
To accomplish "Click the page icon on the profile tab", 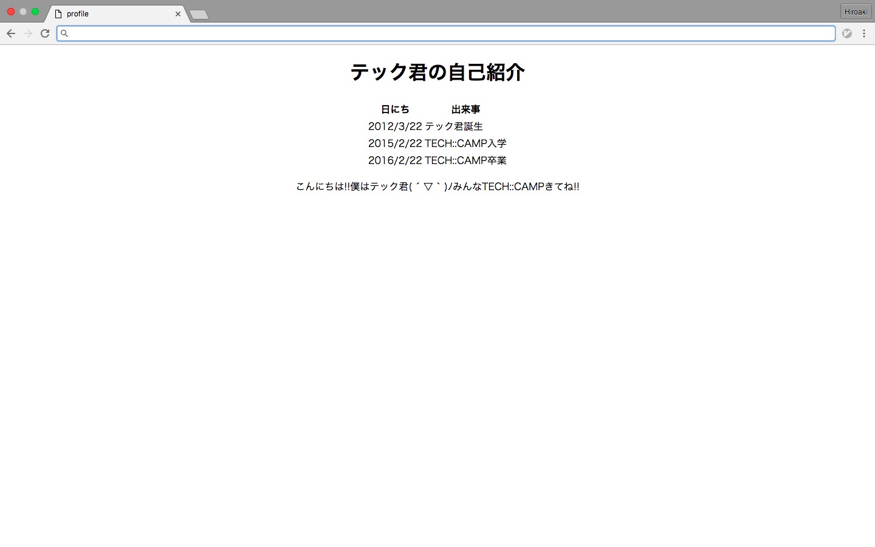I will tap(58, 13).
